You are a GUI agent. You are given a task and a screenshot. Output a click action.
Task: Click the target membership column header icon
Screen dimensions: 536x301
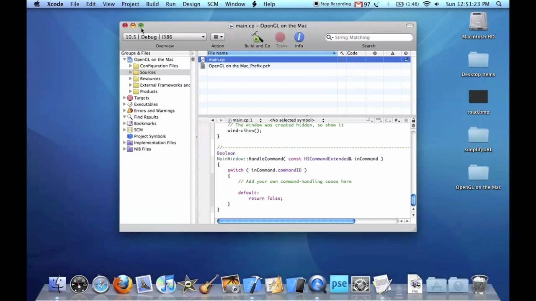point(406,53)
